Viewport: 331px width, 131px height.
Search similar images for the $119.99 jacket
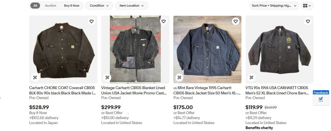coord(251,77)
